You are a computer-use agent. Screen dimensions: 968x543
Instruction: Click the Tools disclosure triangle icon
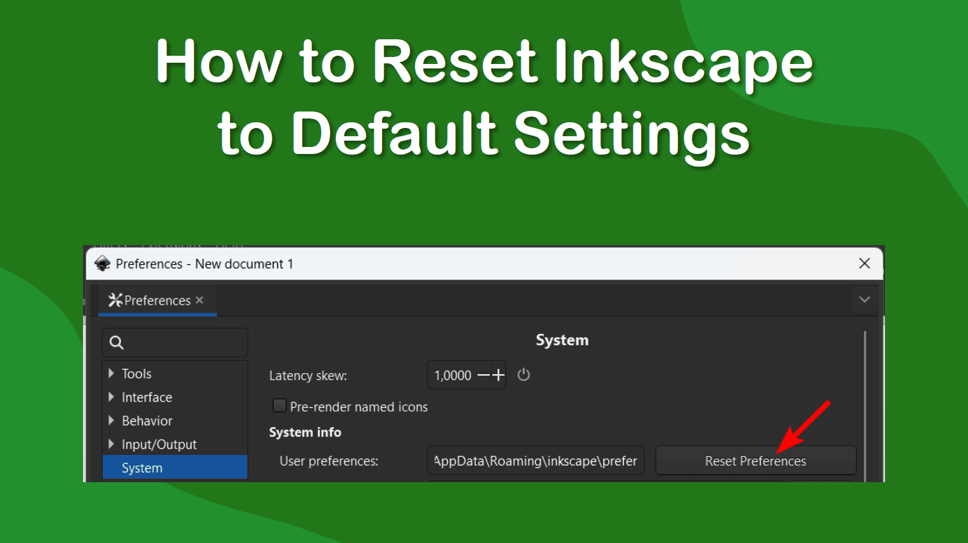pyautogui.click(x=111, y=373)
